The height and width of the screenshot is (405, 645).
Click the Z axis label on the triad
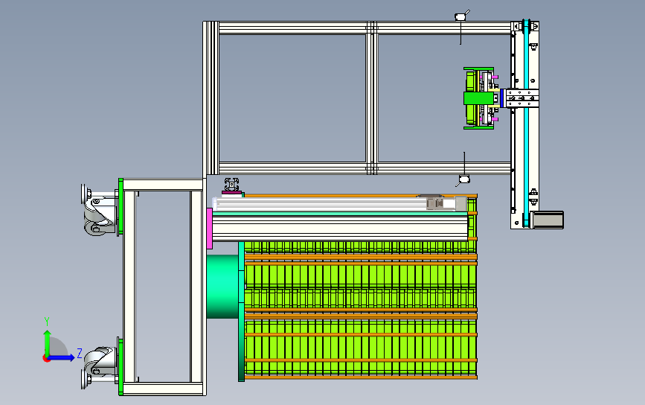80,353
